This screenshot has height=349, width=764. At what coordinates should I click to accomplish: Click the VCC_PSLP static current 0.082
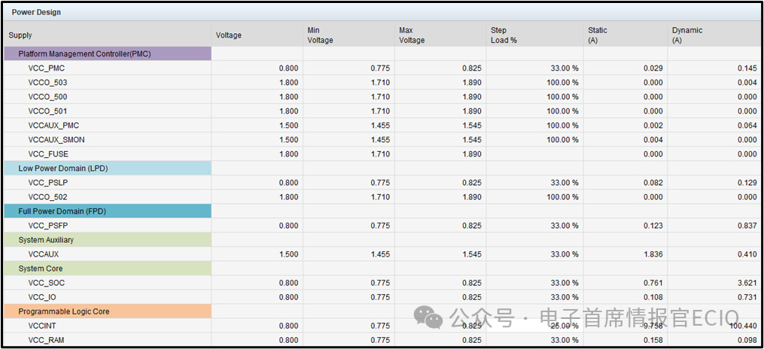point(653,183)
